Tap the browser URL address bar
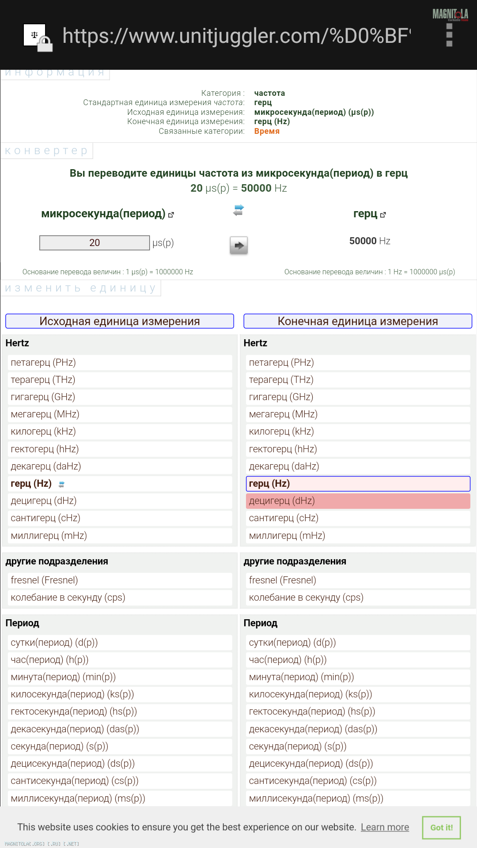 coord(236,36)
